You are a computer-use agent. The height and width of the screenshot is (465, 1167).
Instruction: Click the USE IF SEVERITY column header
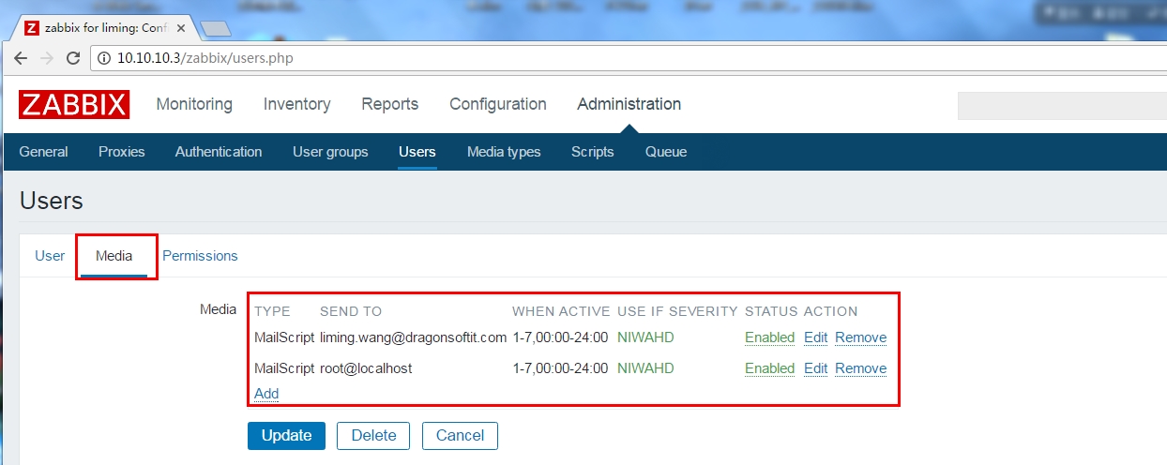pyautogui.click(x=677, y=311)
